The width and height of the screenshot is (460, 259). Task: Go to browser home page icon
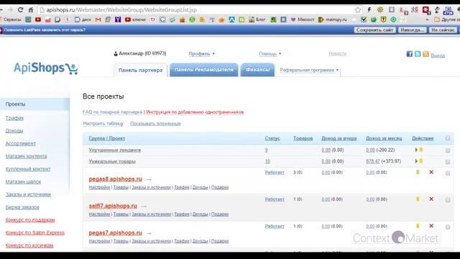31,9
